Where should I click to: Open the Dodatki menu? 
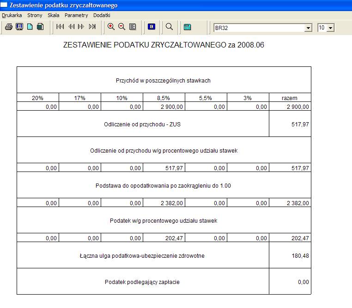(x=102, y=15)
